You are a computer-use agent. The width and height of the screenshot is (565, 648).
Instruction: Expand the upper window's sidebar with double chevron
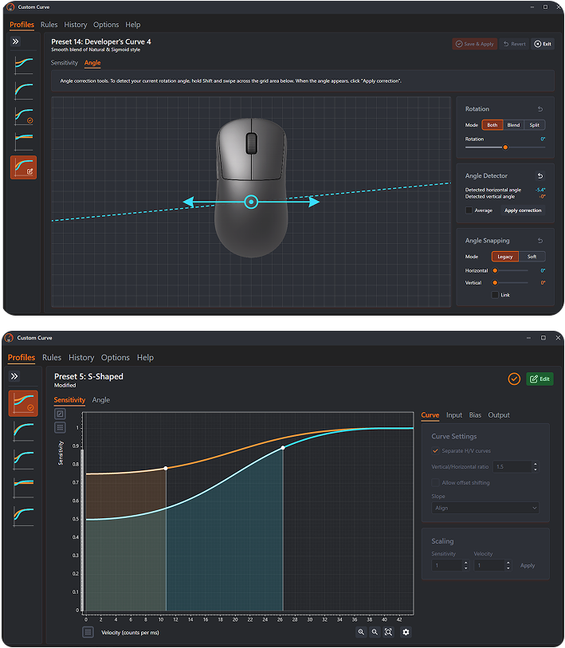15,41
